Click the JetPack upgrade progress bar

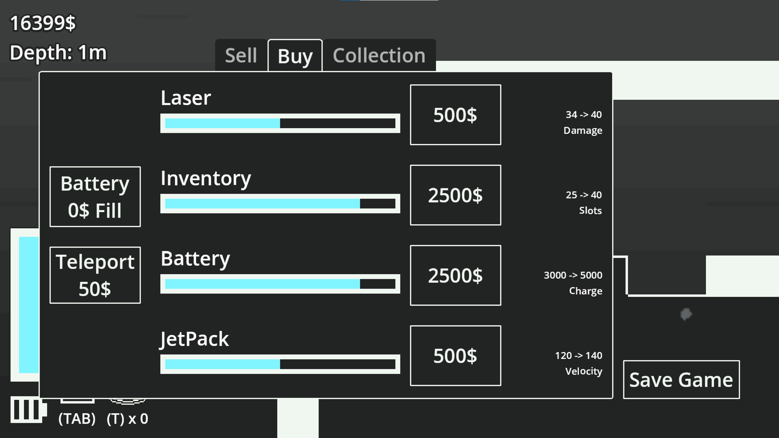click(x=280, y=364)
